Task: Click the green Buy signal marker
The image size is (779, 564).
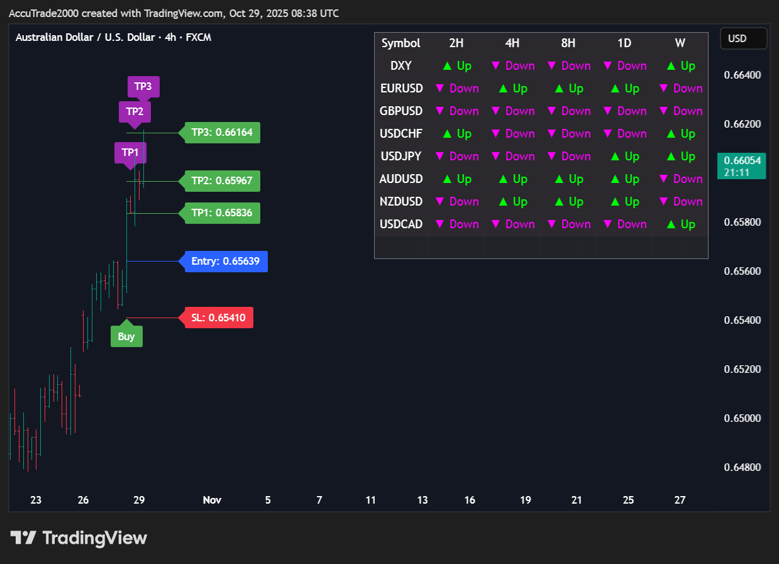Action: (x=126, y=336)
